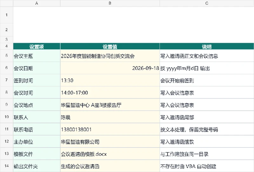Select cell labeled 会议地点
The image size is (254, 172).
37,105
